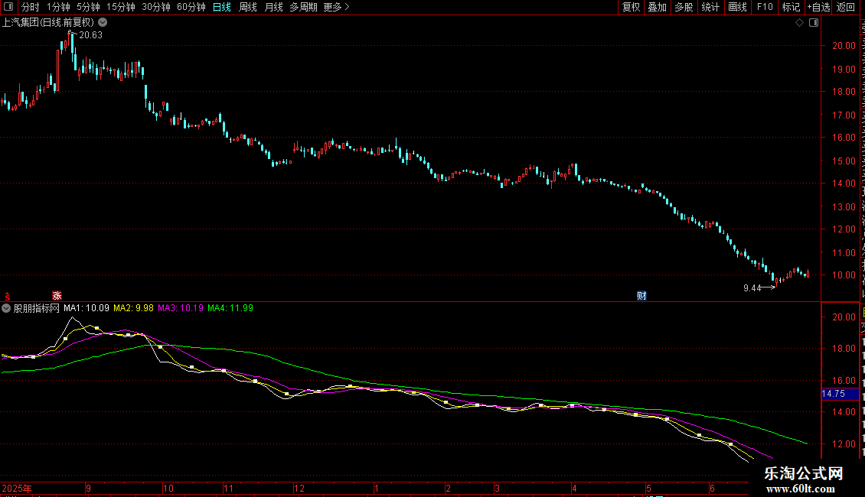Expand the 股朋指标网 indicator dropdown circle
The width and height of the screenshot is (865, 497).
point(6,309)
